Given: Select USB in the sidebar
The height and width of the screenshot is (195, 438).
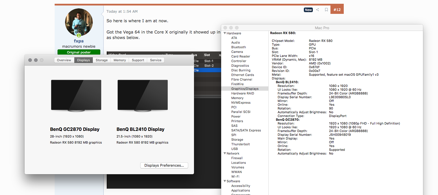Looking at the screenshot, I should (x=234, y=149).
